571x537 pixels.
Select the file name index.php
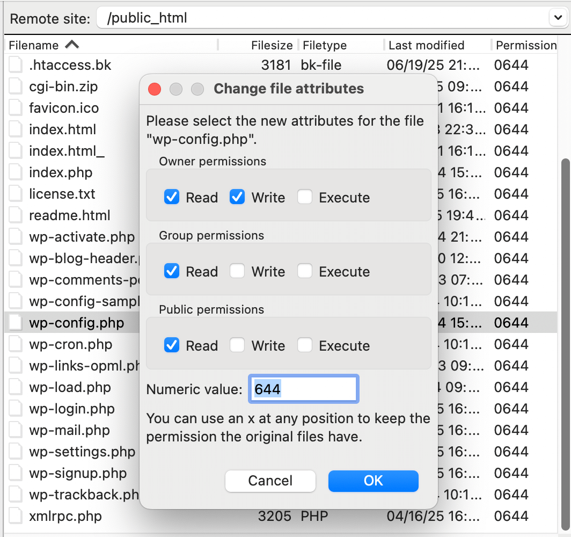click(x=61, y=172)
